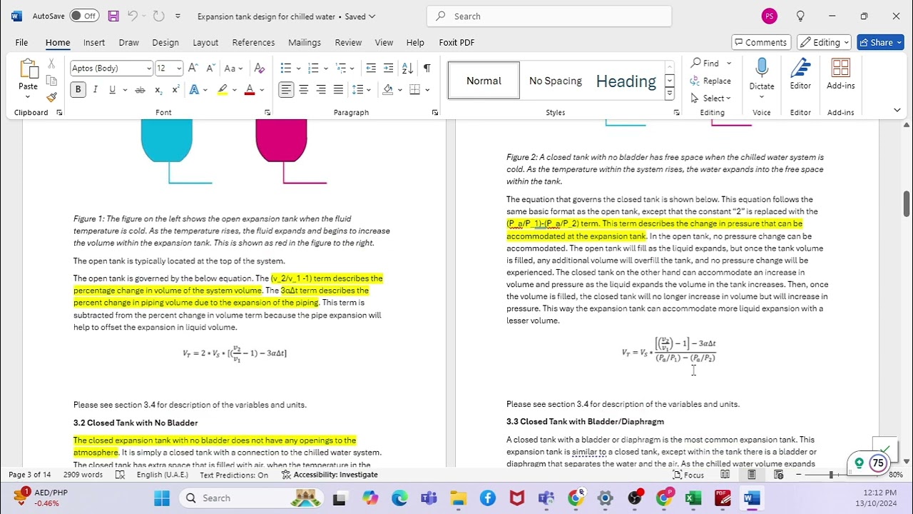Open Read Mode view in status bar
The width and height of the screenshot is (913, 514).
(725, 475)
